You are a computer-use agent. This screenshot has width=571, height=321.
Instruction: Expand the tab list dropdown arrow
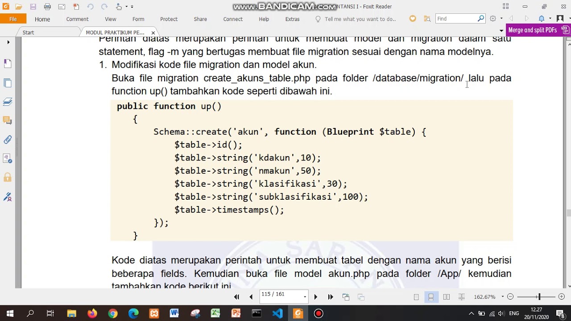(501, 31)
